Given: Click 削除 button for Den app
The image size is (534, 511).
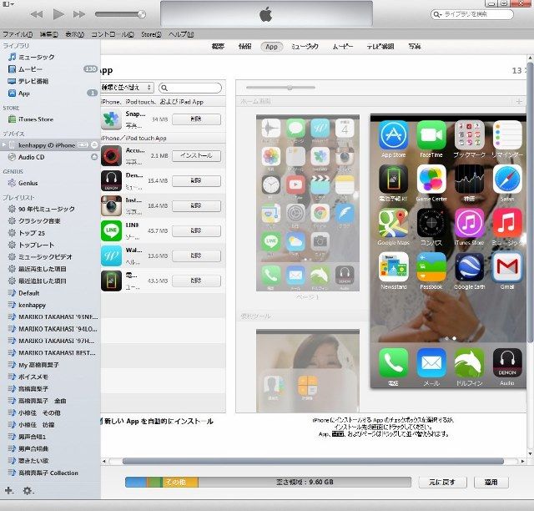Looking at the screenshot, I should tap(197, 180).
